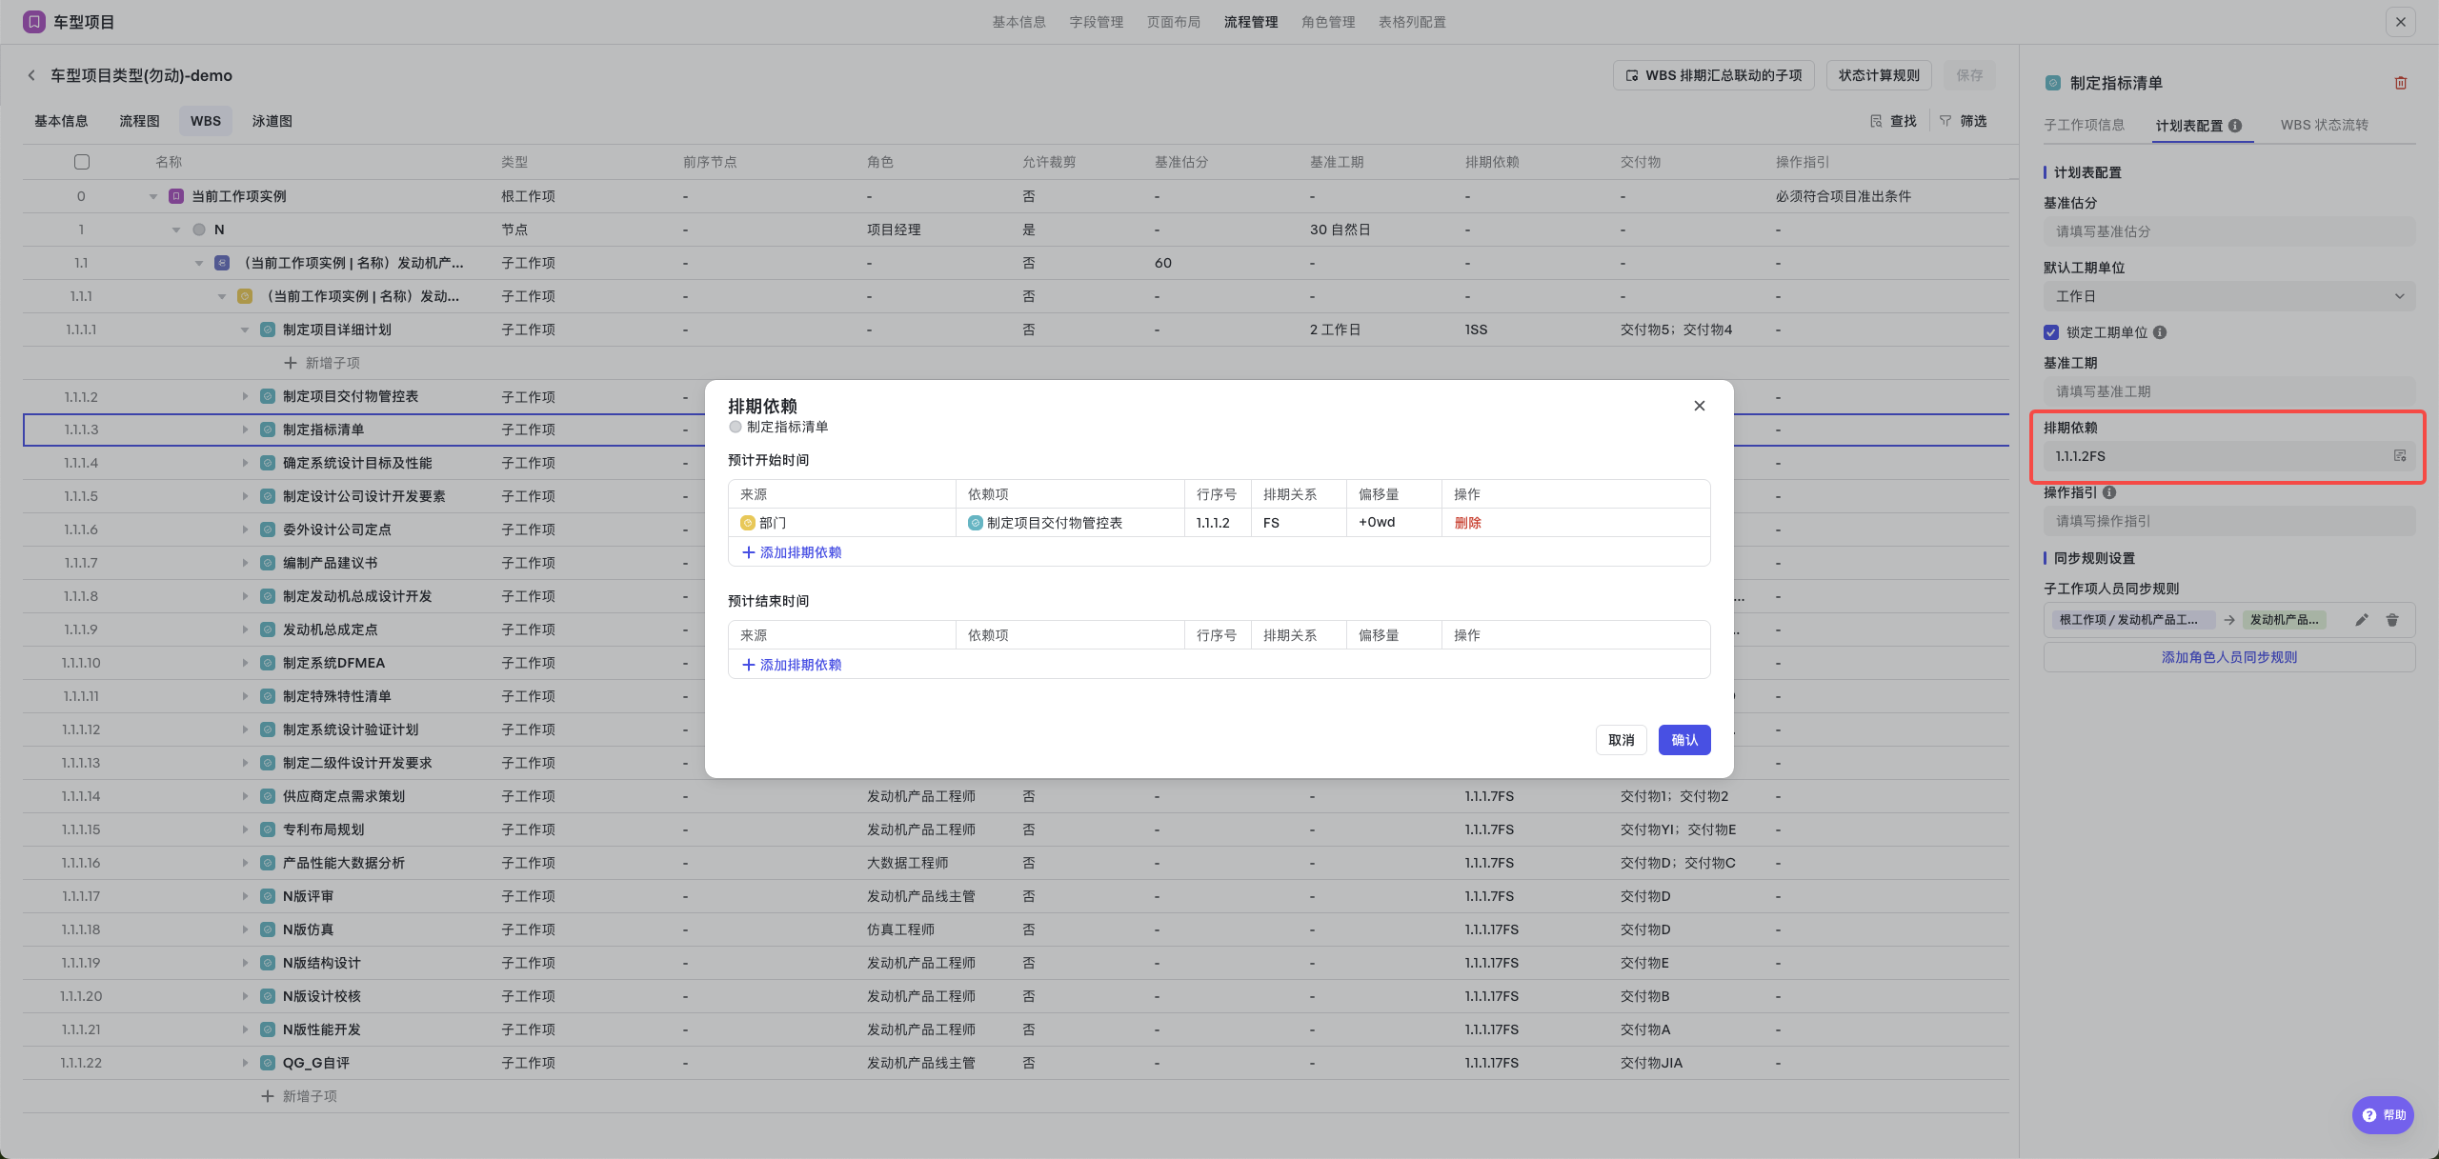Toggle the select-all checkbox in table header

tap(82, 162)
